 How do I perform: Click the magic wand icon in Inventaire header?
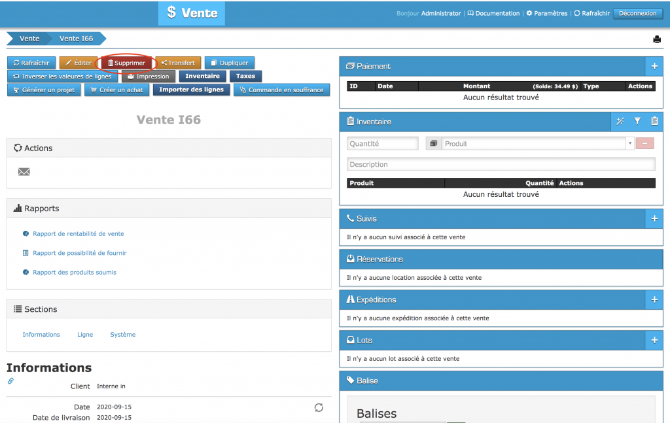[x=620, y=122]
